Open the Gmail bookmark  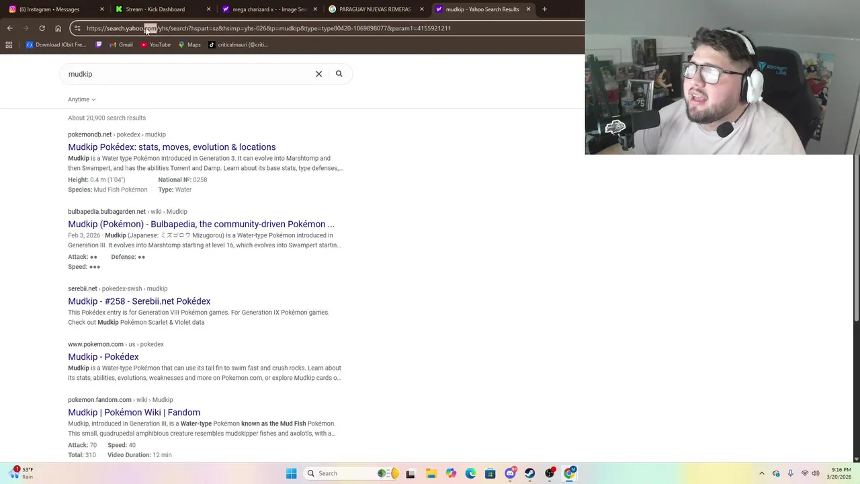click(x=120, y=45)
